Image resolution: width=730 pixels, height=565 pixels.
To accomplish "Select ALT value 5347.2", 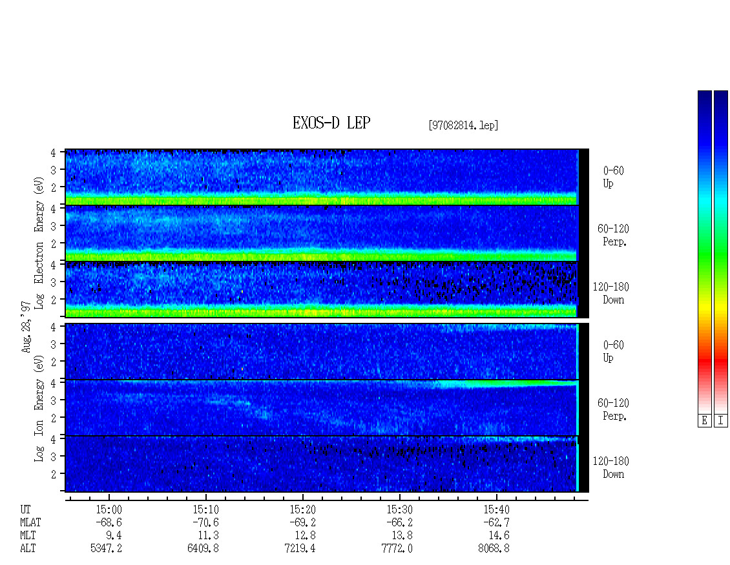I will [x=106, y=549].
